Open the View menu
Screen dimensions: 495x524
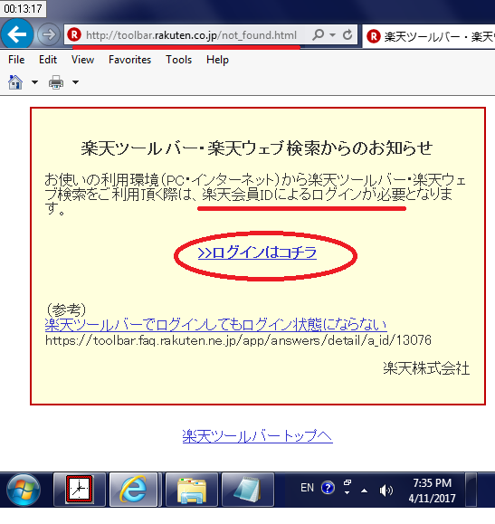pyautogui.click(x=82, y=60)
